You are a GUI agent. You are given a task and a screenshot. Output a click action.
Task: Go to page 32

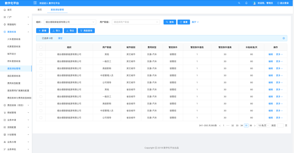[x=232, y=126]
